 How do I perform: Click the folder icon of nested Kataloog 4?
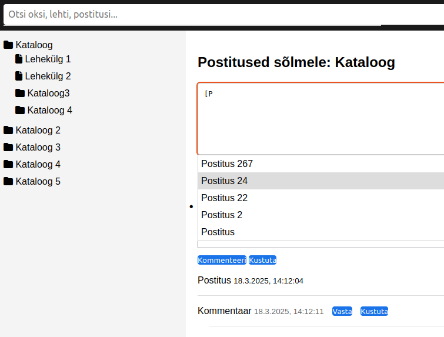point(20,110)
